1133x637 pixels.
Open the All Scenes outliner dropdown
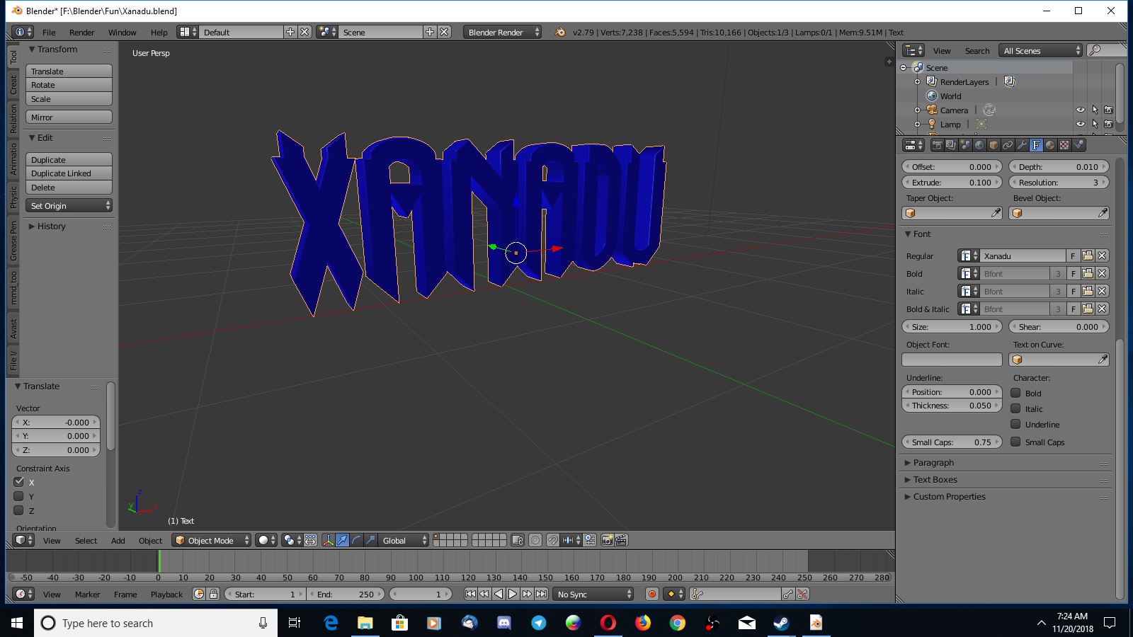[x=1040, y=50]
